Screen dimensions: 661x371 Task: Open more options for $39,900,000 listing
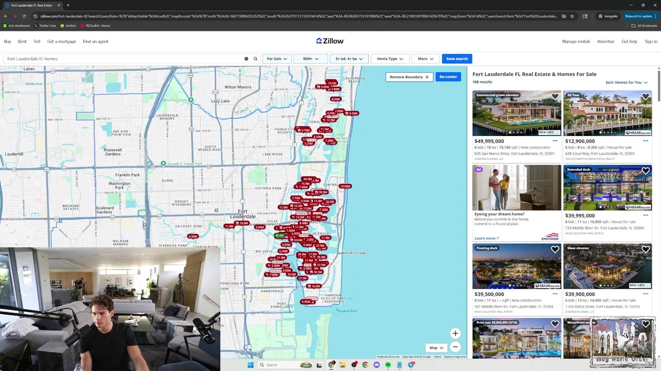[x=646, y=294]
